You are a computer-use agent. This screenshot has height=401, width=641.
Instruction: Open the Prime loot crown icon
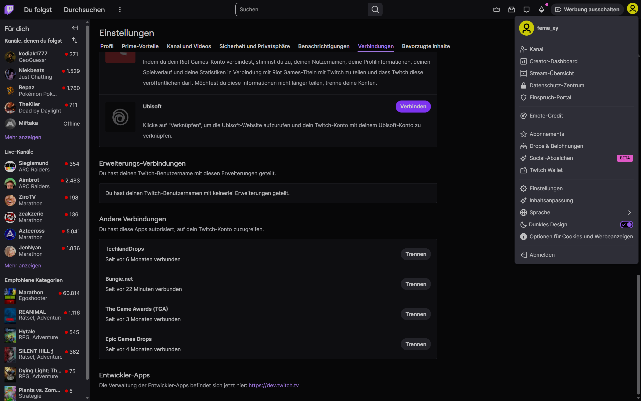tap(496, 10)
